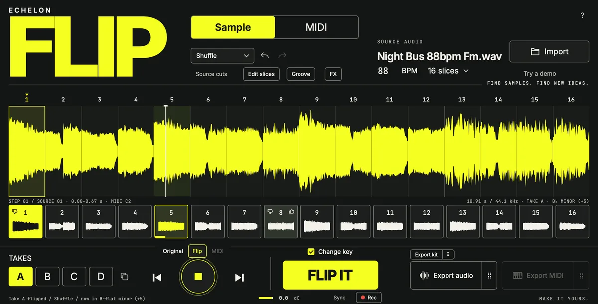Viewport: 598px width, 304px height.
Task: Select slice pad 2
Action: point(62,221)
